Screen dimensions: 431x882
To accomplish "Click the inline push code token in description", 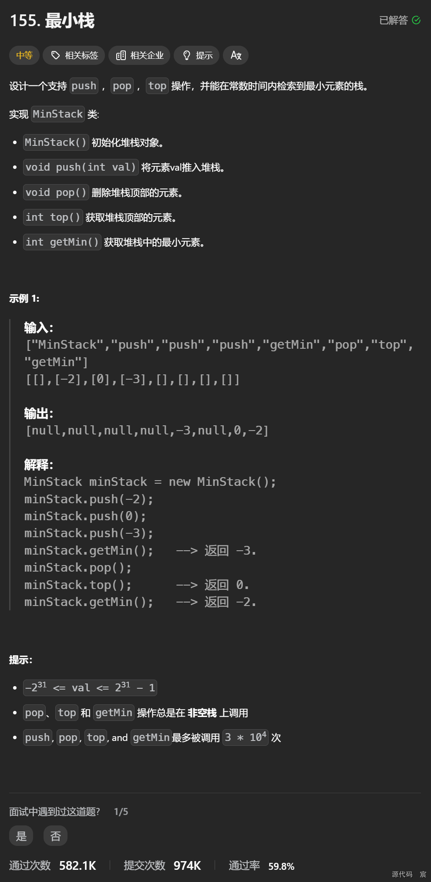I will [x=84, y=86].
